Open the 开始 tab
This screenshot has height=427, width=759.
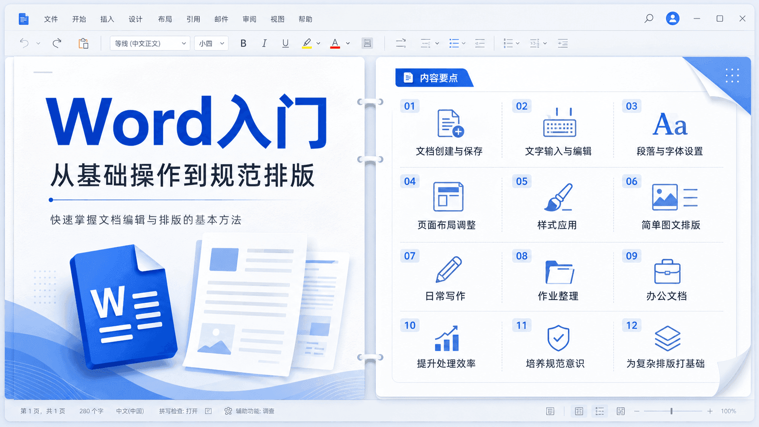[79, 19]
